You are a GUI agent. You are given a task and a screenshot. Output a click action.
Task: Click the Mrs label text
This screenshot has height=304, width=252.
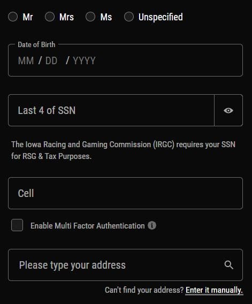coord(66,17)
